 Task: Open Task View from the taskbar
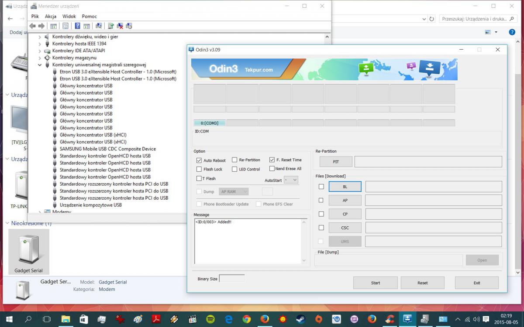point(47,319)
